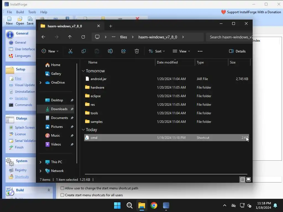Enable Create start menu shortcuts for all users

pyautogui.click(x=62, y=195)
